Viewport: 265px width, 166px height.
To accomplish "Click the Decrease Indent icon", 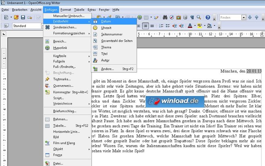I will coord(174,26).
